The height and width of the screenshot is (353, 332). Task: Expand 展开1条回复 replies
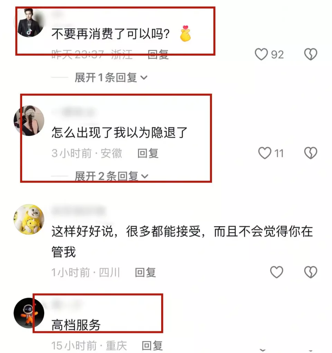(111, 78)
